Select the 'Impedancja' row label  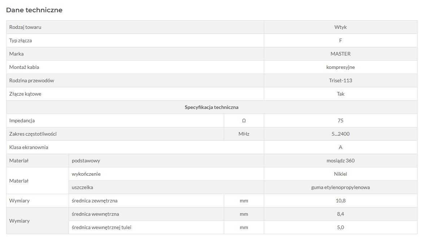point(22,120)
